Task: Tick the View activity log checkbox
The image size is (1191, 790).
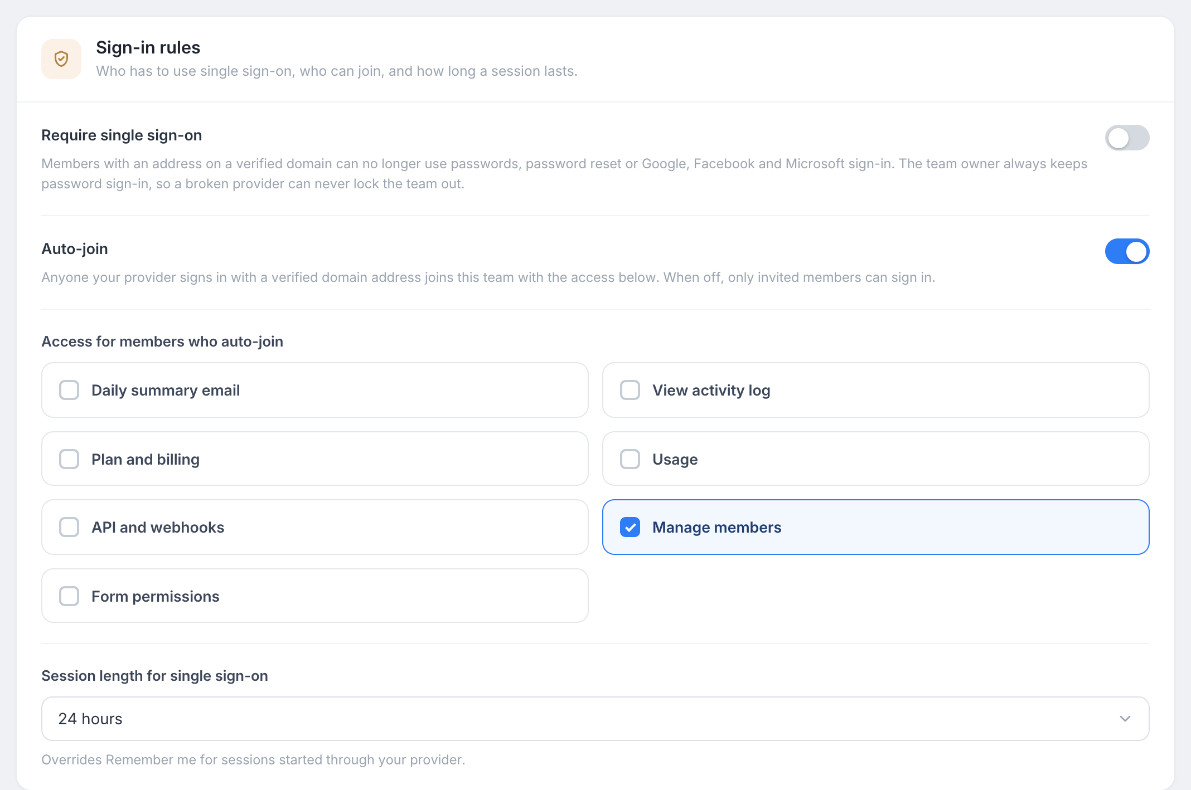Action: [630, 390]
